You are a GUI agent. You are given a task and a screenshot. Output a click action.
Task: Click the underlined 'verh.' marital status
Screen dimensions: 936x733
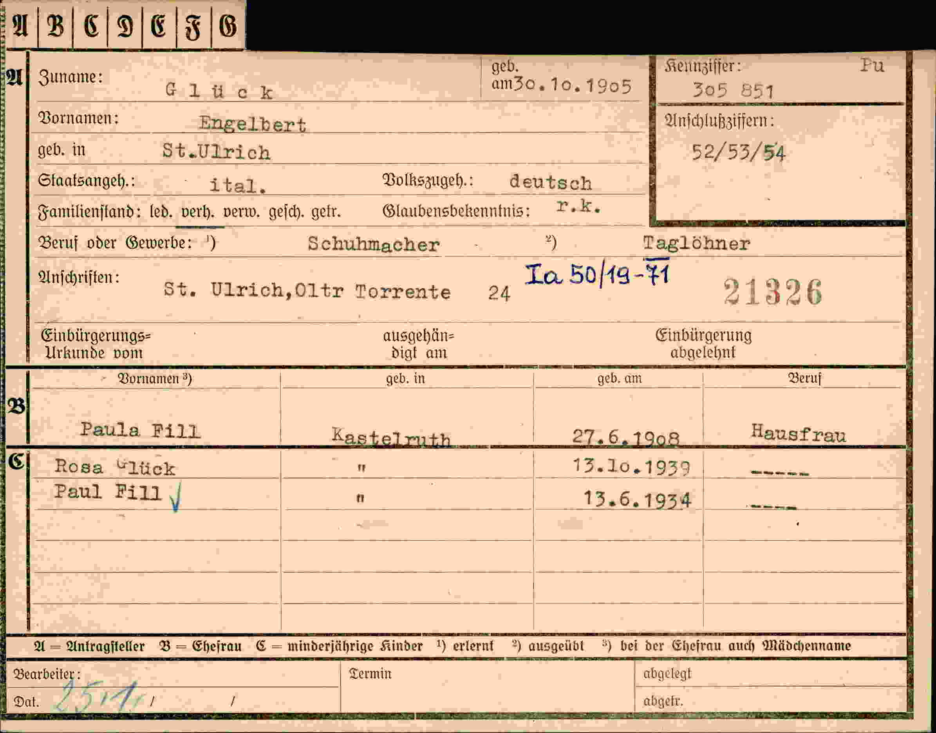pos(198,212)
